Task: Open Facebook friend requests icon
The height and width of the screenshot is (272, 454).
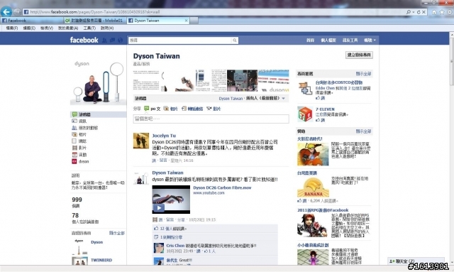Action: [104, 40]
